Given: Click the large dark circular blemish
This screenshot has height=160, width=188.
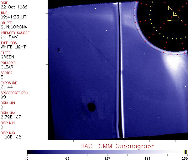Looking at the screenshot, I should (91, 107).
